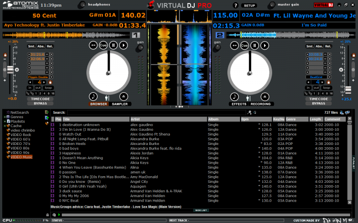Select Abs. timecode mode on deck 1
358x223 pixels.
point(41,46)
